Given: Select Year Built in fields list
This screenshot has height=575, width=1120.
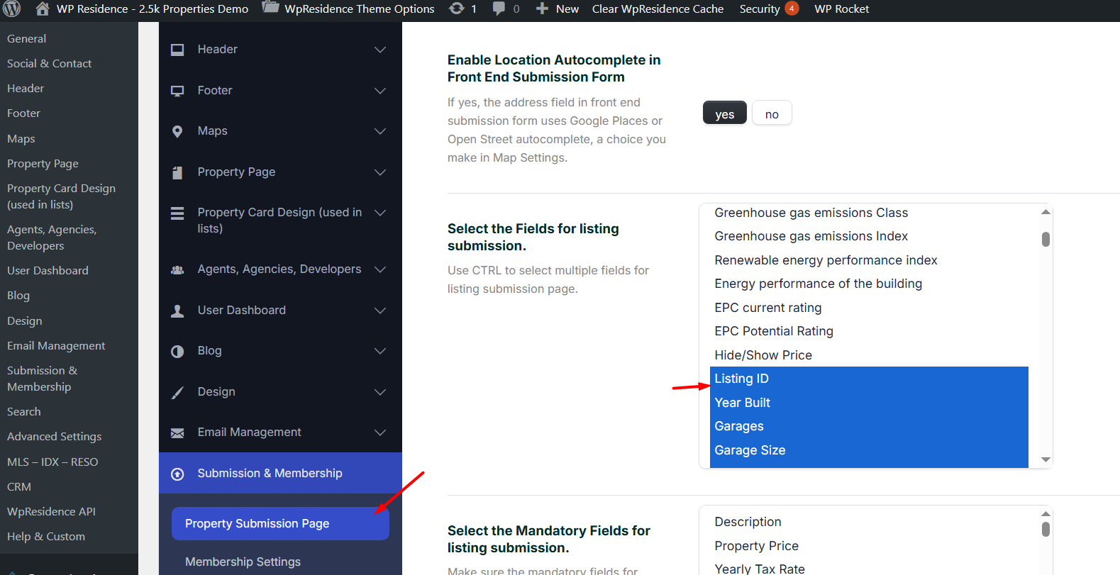Looking at the screenshot, I should pyautogui.click(x=742, y=403).
